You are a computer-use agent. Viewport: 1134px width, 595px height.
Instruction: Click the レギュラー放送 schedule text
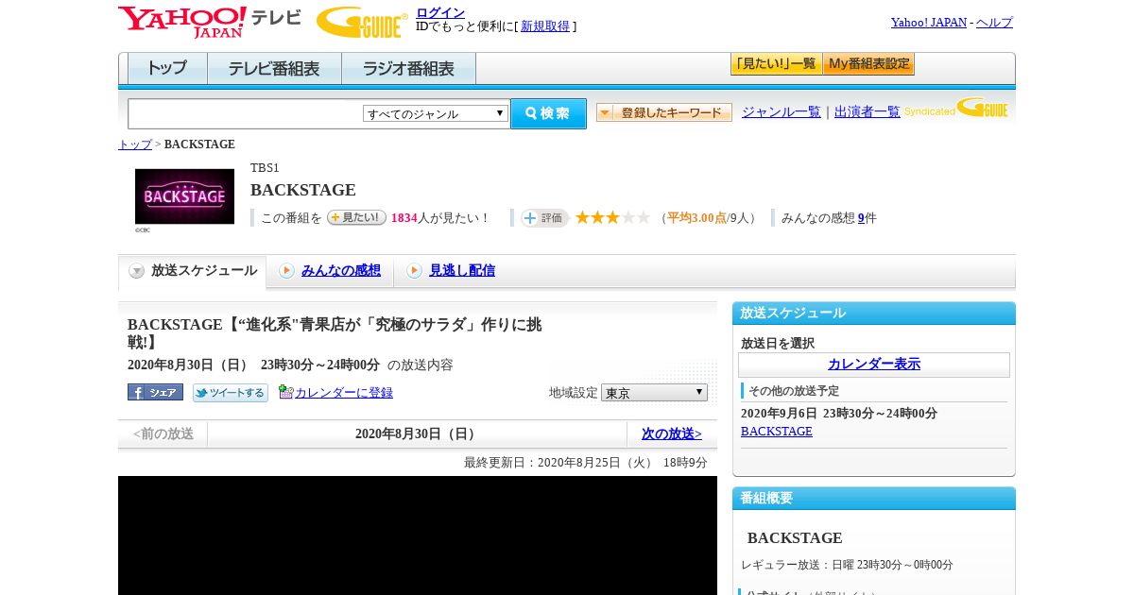click(x=847, y=565)
